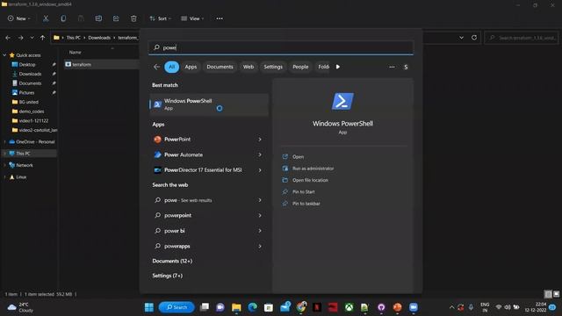
Task: Open Netflix from the taskbar
Action: click(x=317, y=307)
